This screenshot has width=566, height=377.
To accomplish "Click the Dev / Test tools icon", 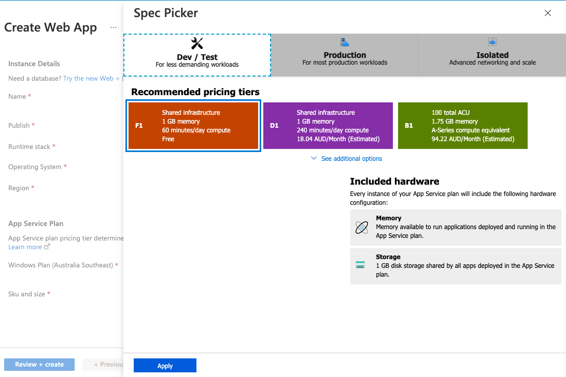I will click(197, 43).
